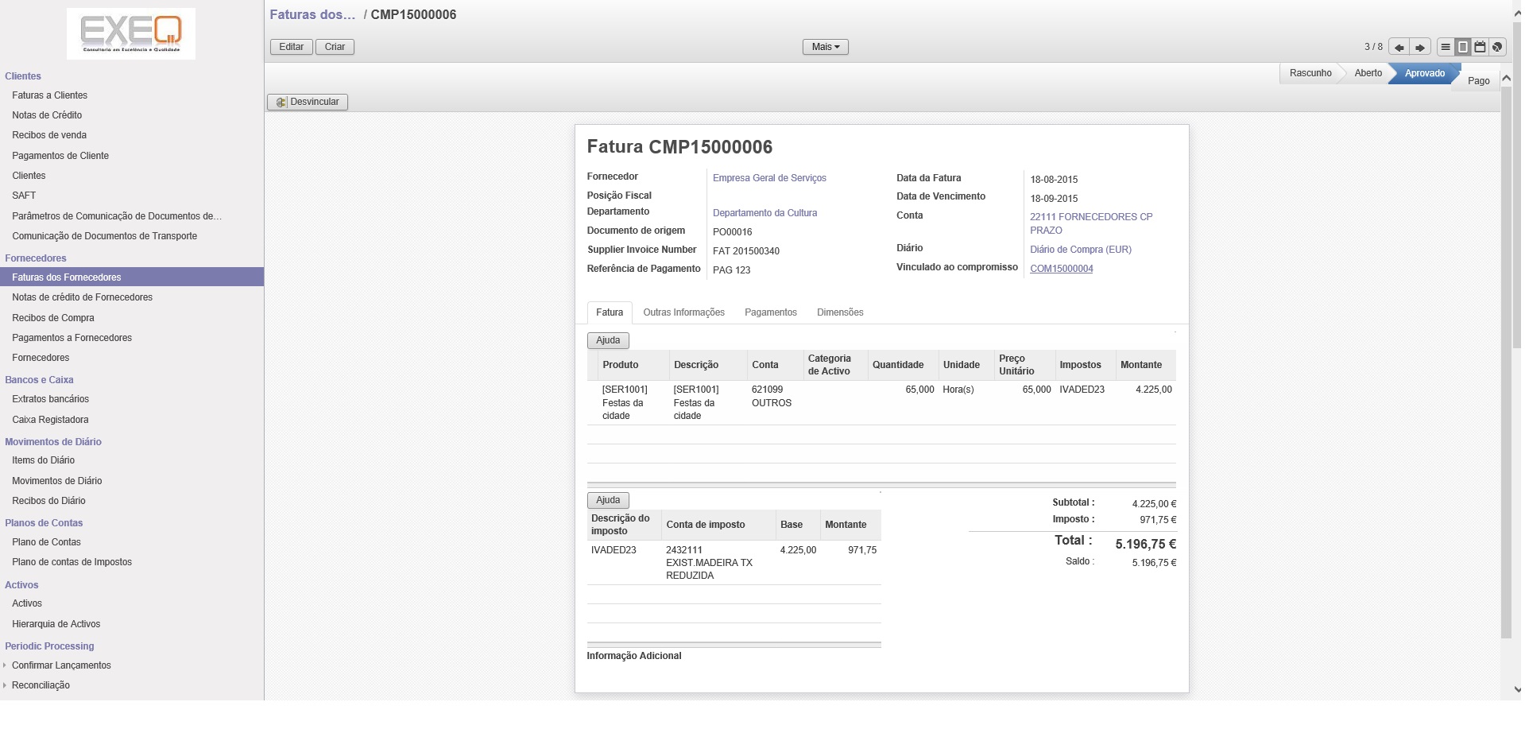Click the Rascunho status stage
Image resolution: width=1525 pixels, height=733 pixels.
pos(1310,73)
